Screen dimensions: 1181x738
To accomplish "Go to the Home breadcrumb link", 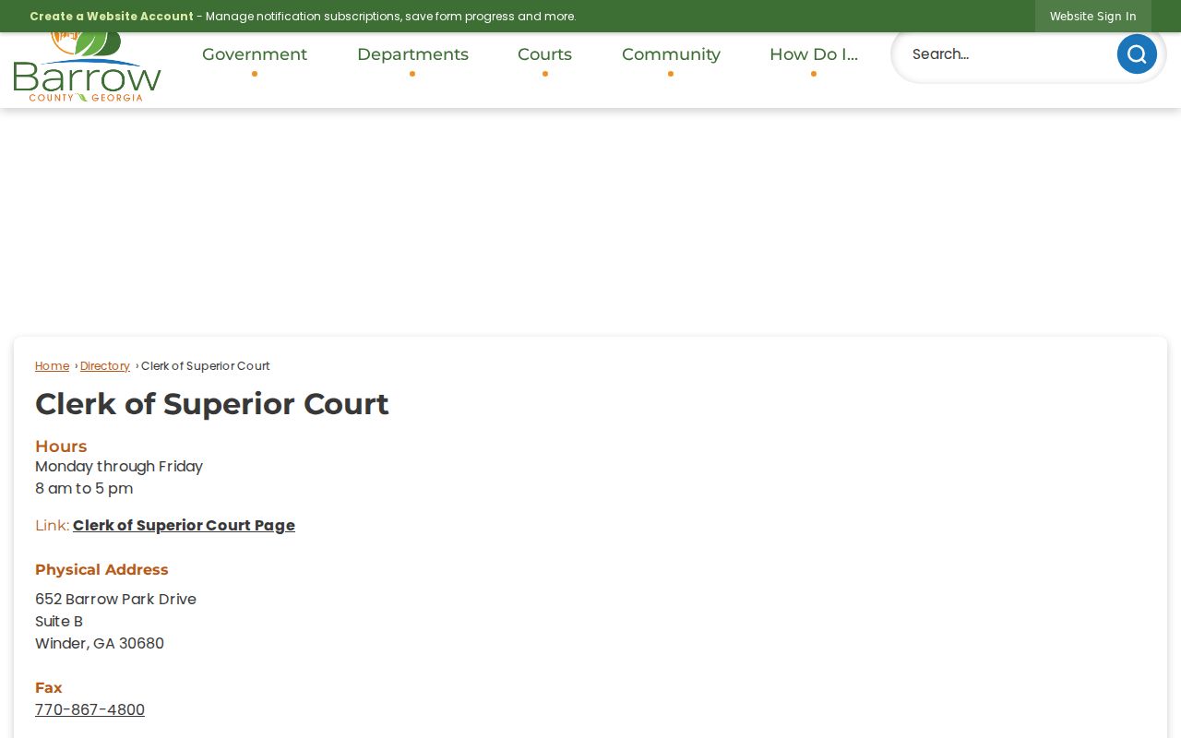I will point(52,366).
